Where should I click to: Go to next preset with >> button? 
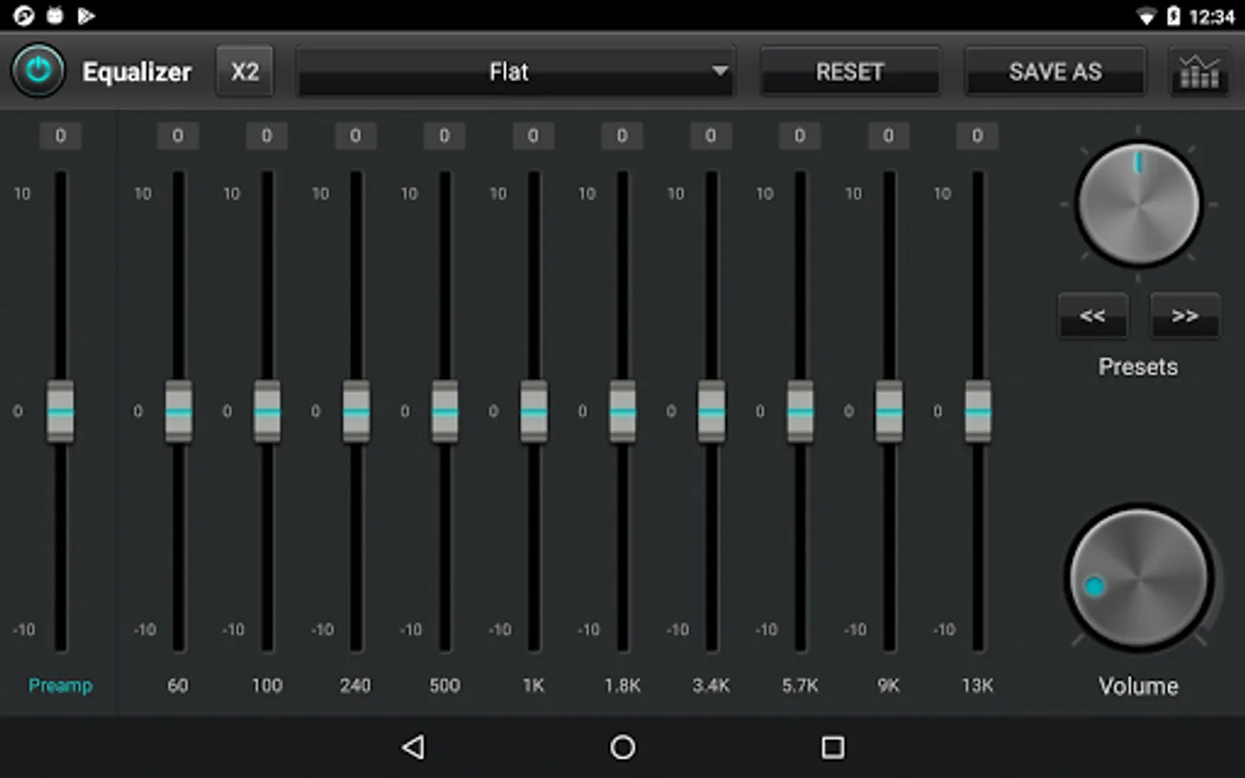pyautogui.click(x=1184, y=316)
